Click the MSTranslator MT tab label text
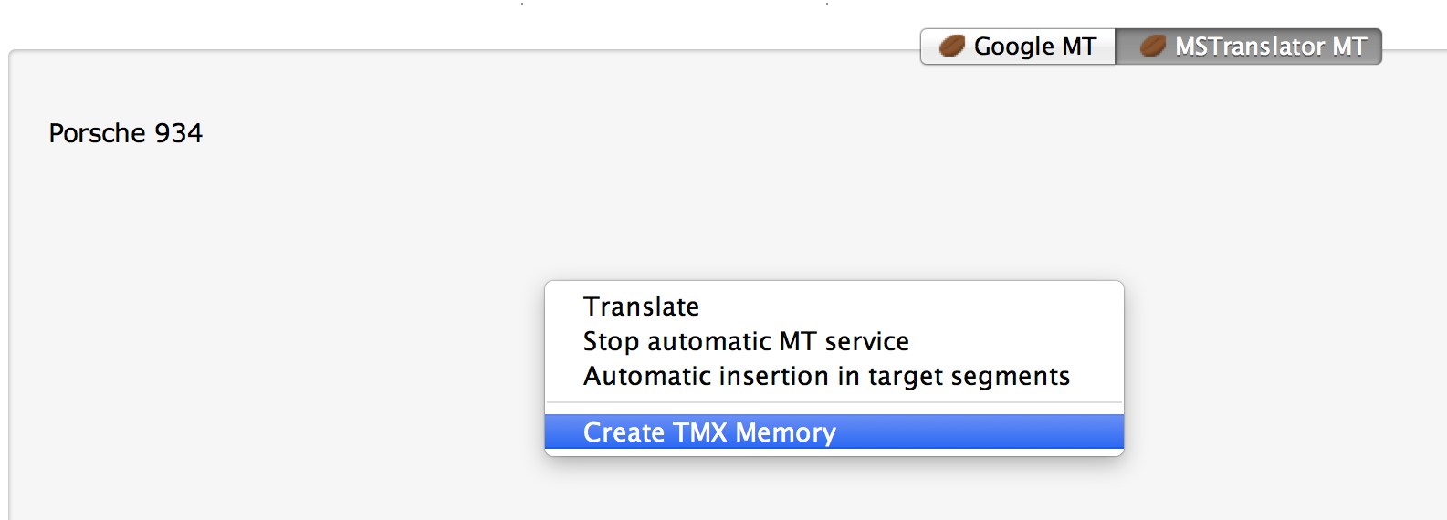 1271,47
